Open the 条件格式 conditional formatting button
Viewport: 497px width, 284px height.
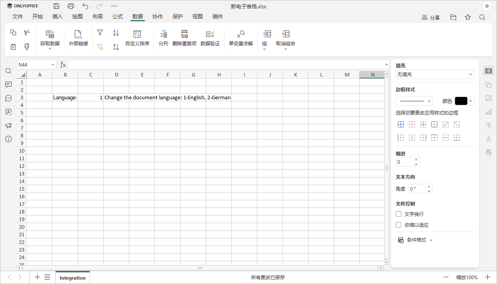pos(415,240)
